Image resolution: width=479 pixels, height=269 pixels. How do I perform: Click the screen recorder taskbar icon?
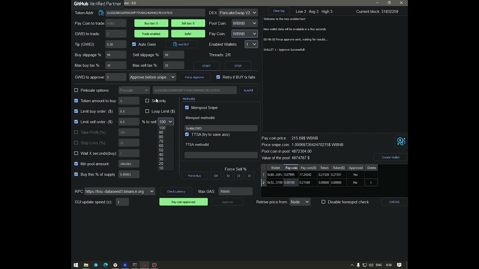click(154, 265)
